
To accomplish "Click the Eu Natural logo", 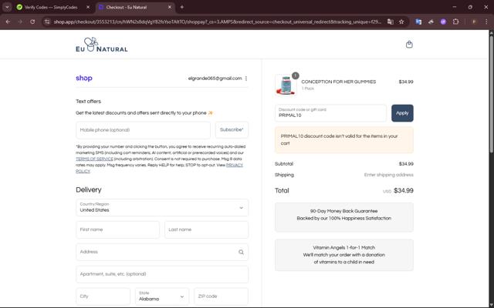I will tap(102, 45).
